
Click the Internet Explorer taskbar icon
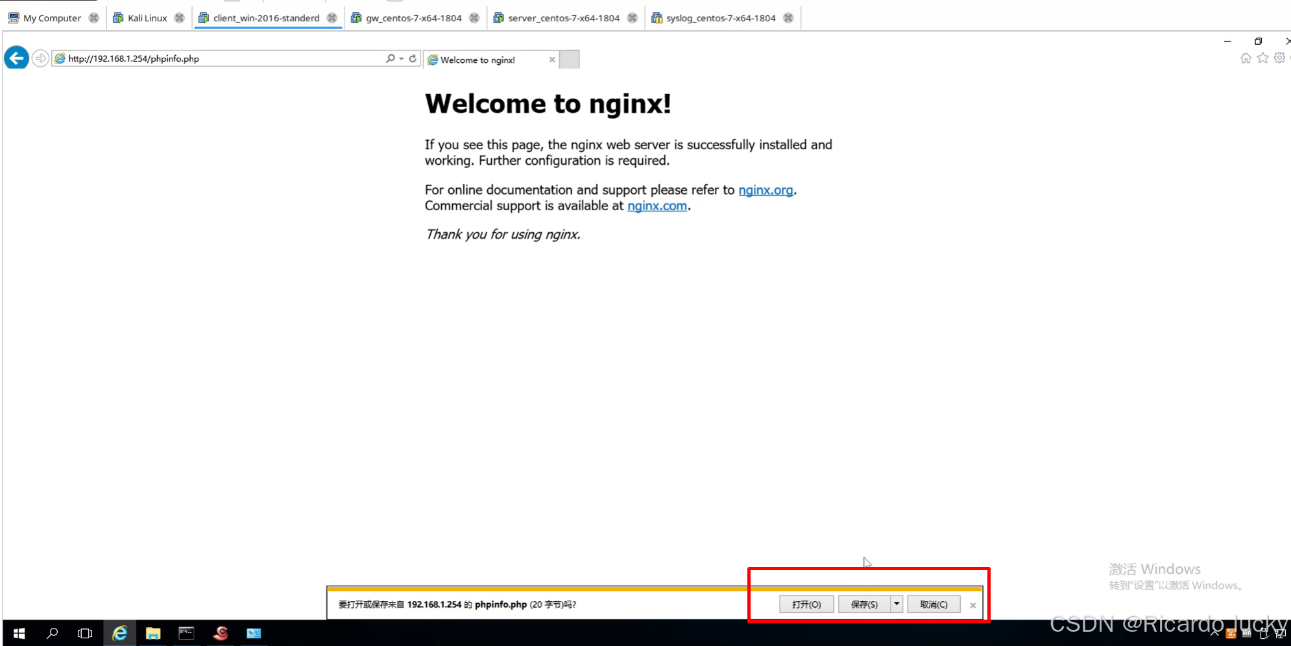[x=120, y=633]
